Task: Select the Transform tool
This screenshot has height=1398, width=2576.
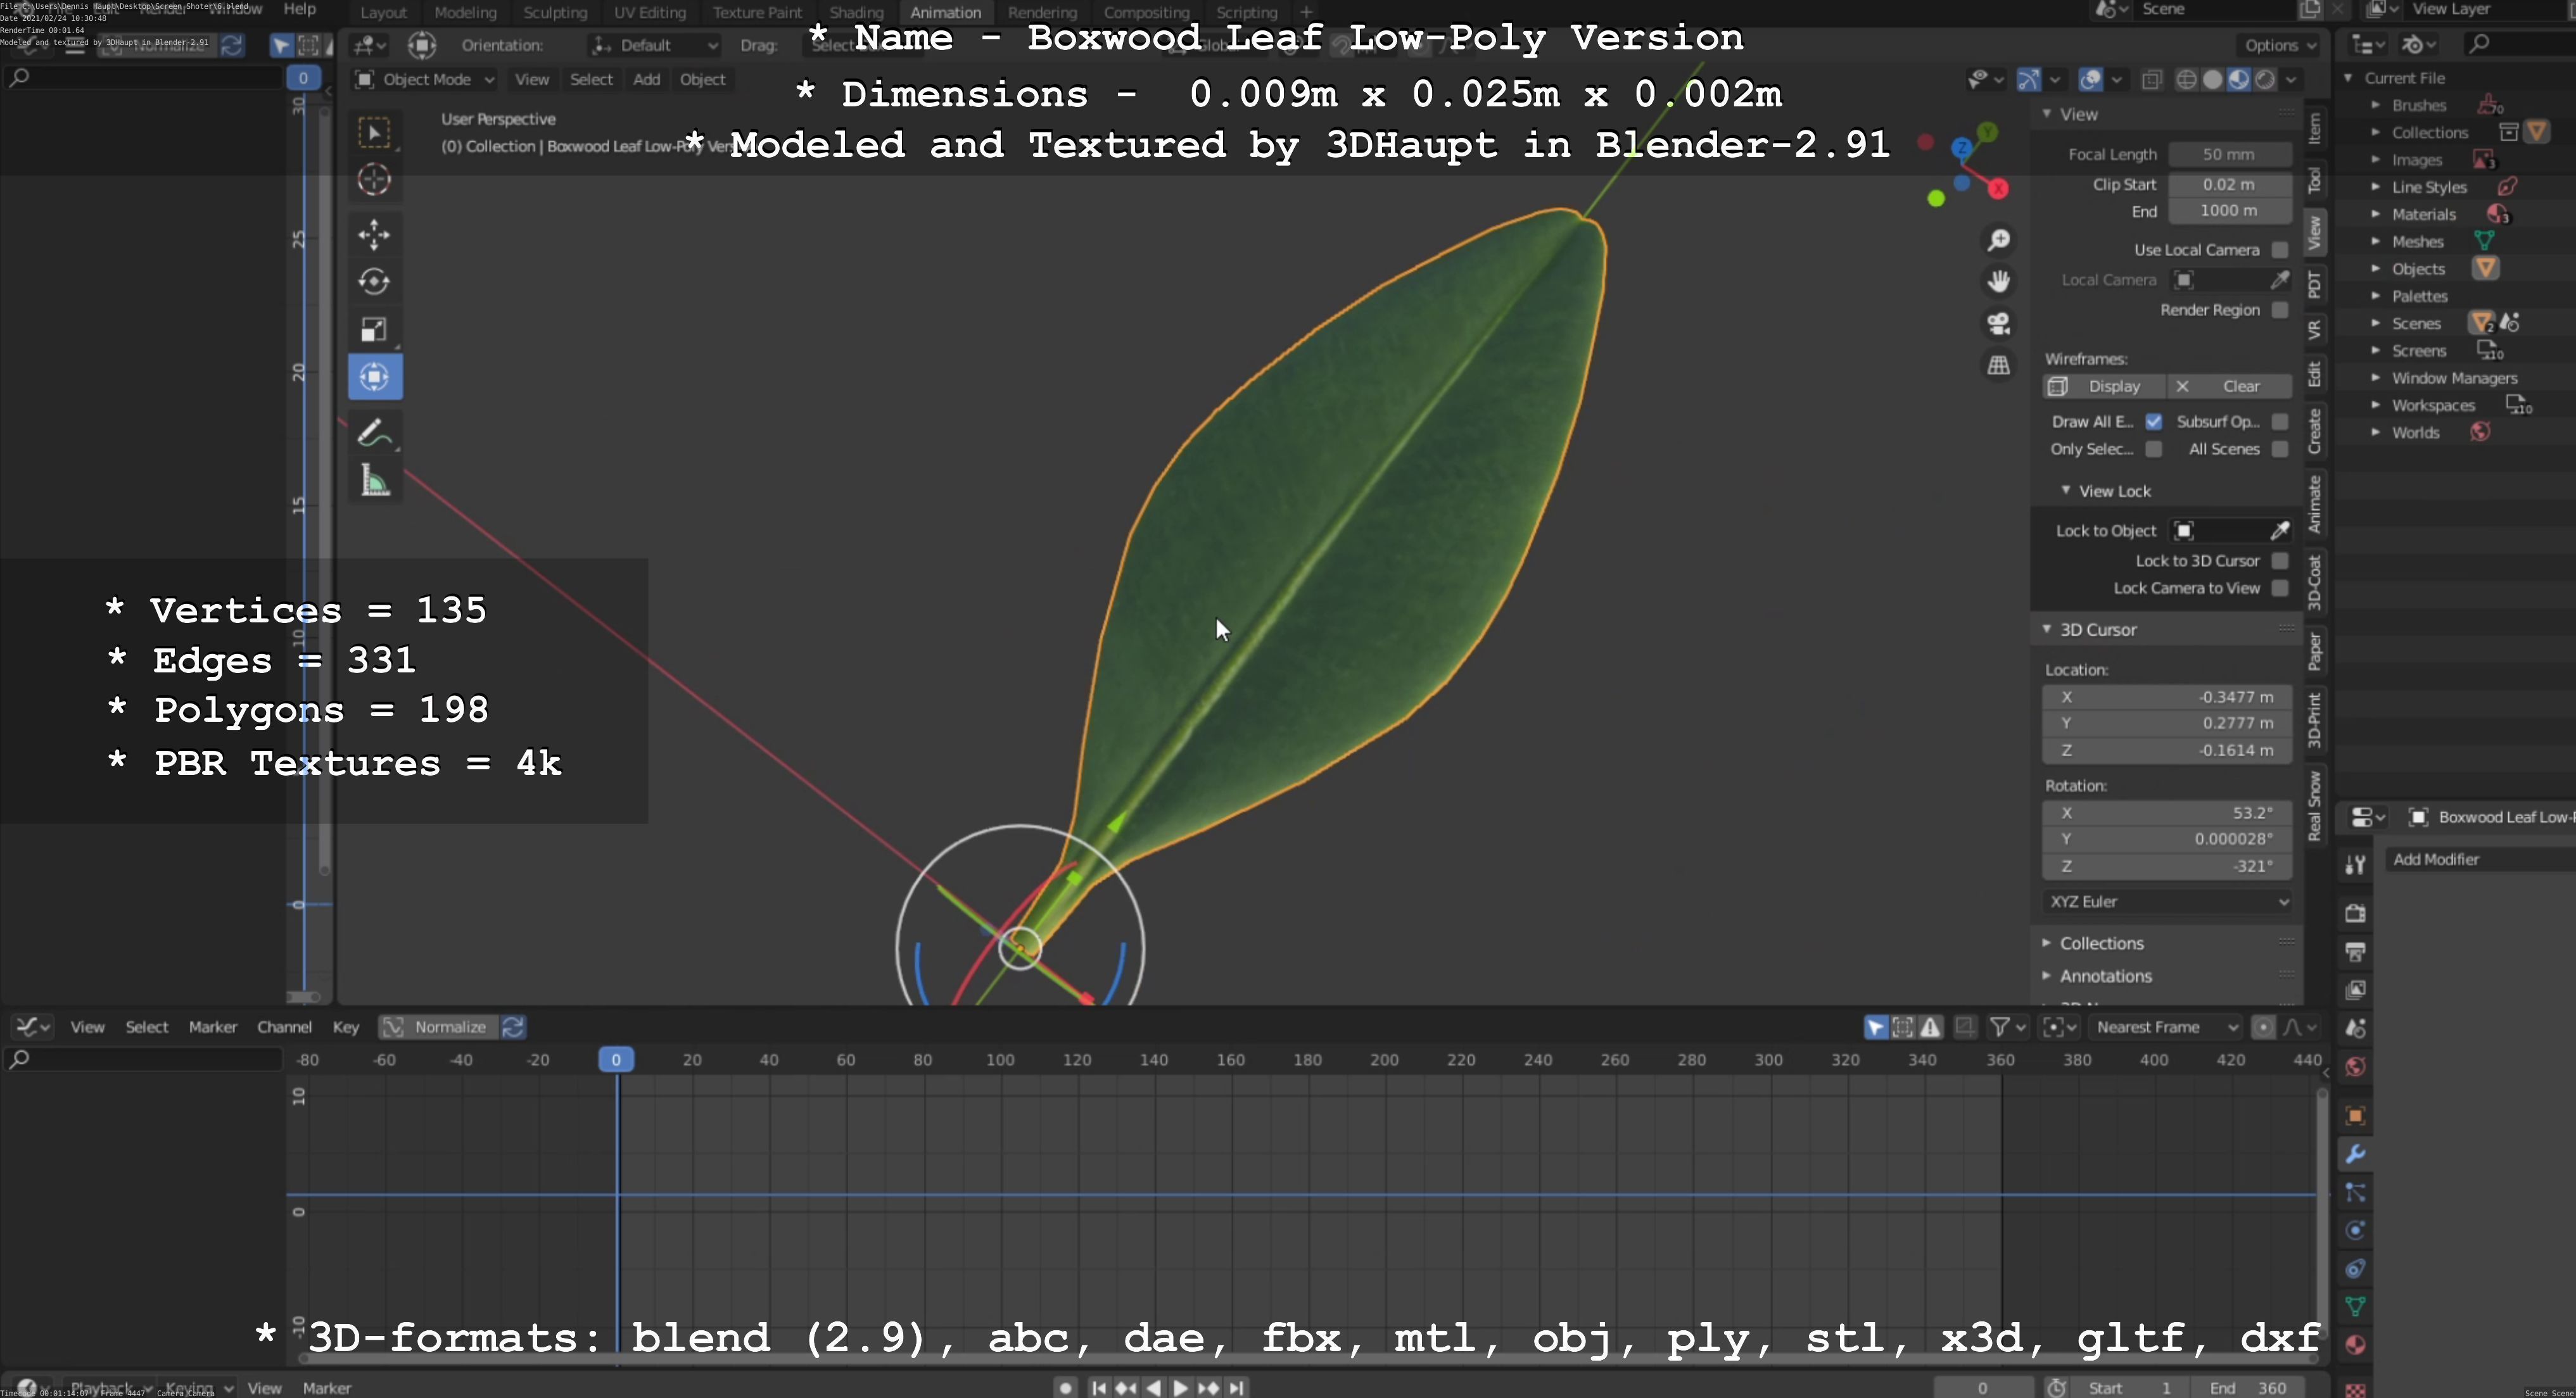Action: coord(374,377)
